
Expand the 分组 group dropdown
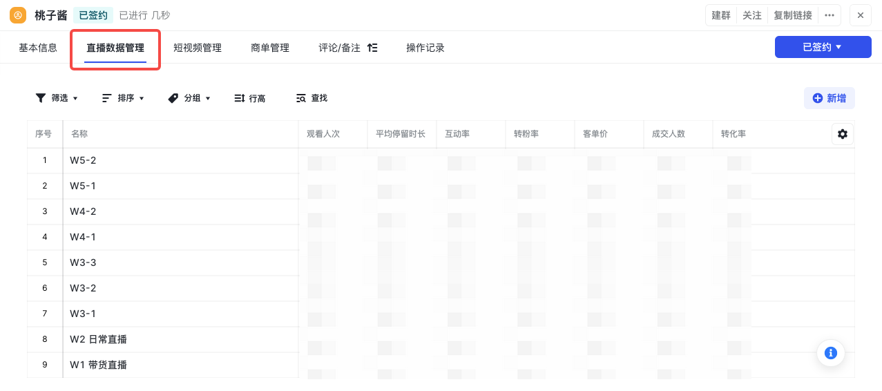click(189, 98)
